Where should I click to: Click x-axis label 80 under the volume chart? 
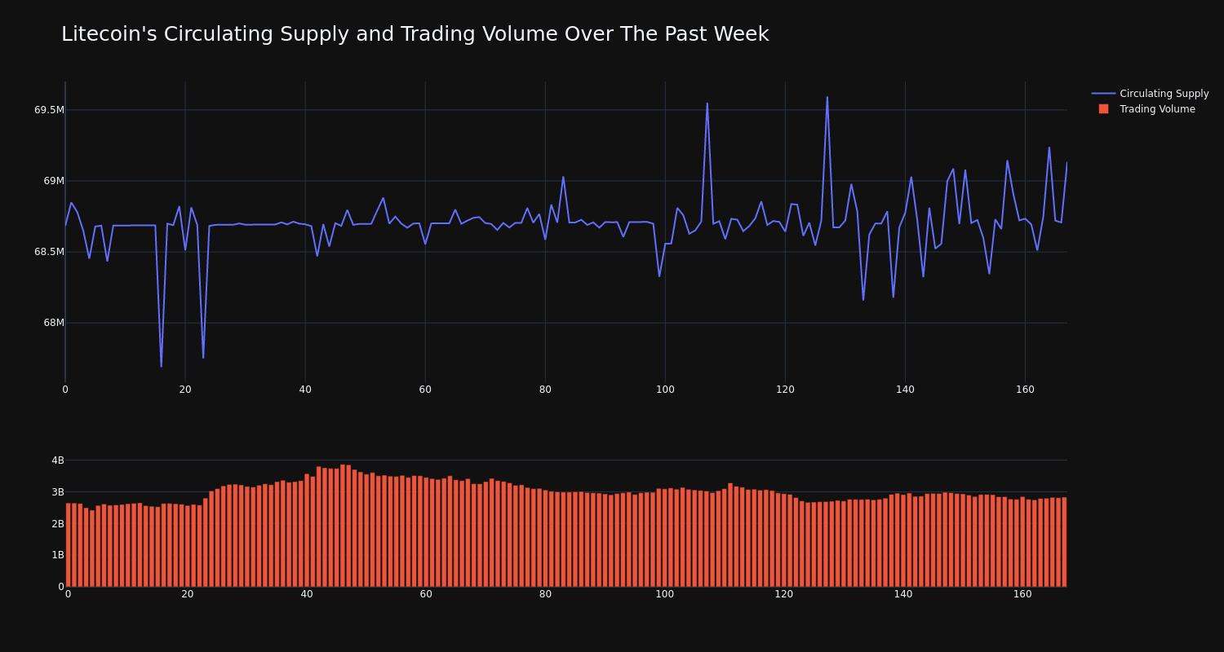[x=545, y=594]
